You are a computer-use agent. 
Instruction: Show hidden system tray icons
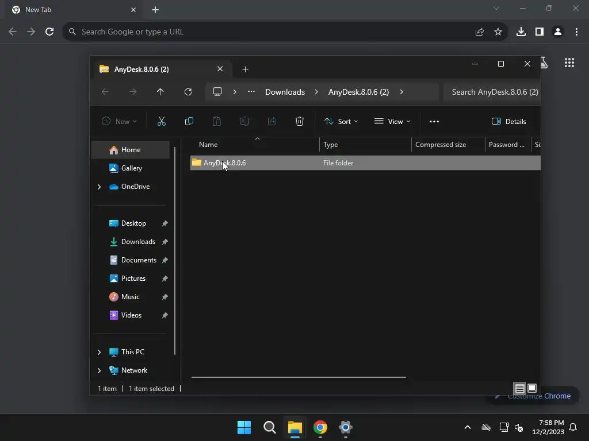point(468,427)
